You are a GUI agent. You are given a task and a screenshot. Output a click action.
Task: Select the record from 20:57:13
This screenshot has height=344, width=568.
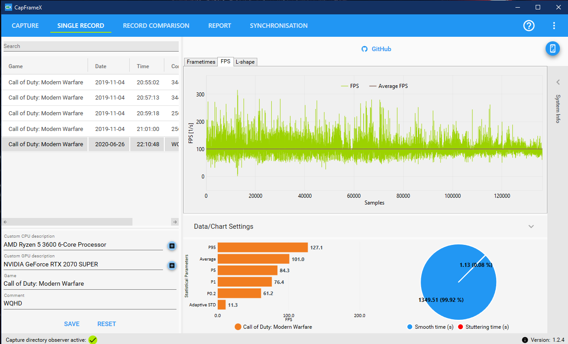coord(90,98)
